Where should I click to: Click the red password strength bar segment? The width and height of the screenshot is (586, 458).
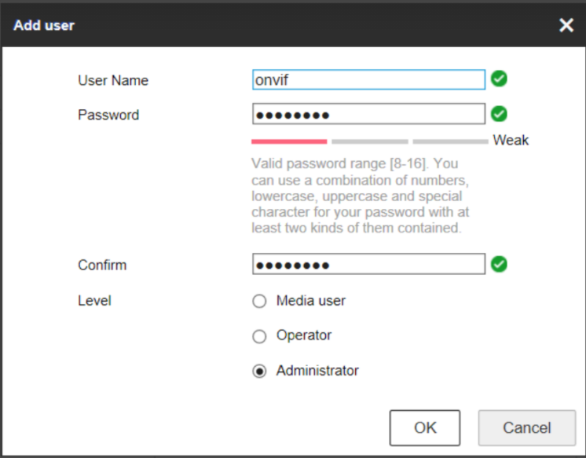[288, 141]
